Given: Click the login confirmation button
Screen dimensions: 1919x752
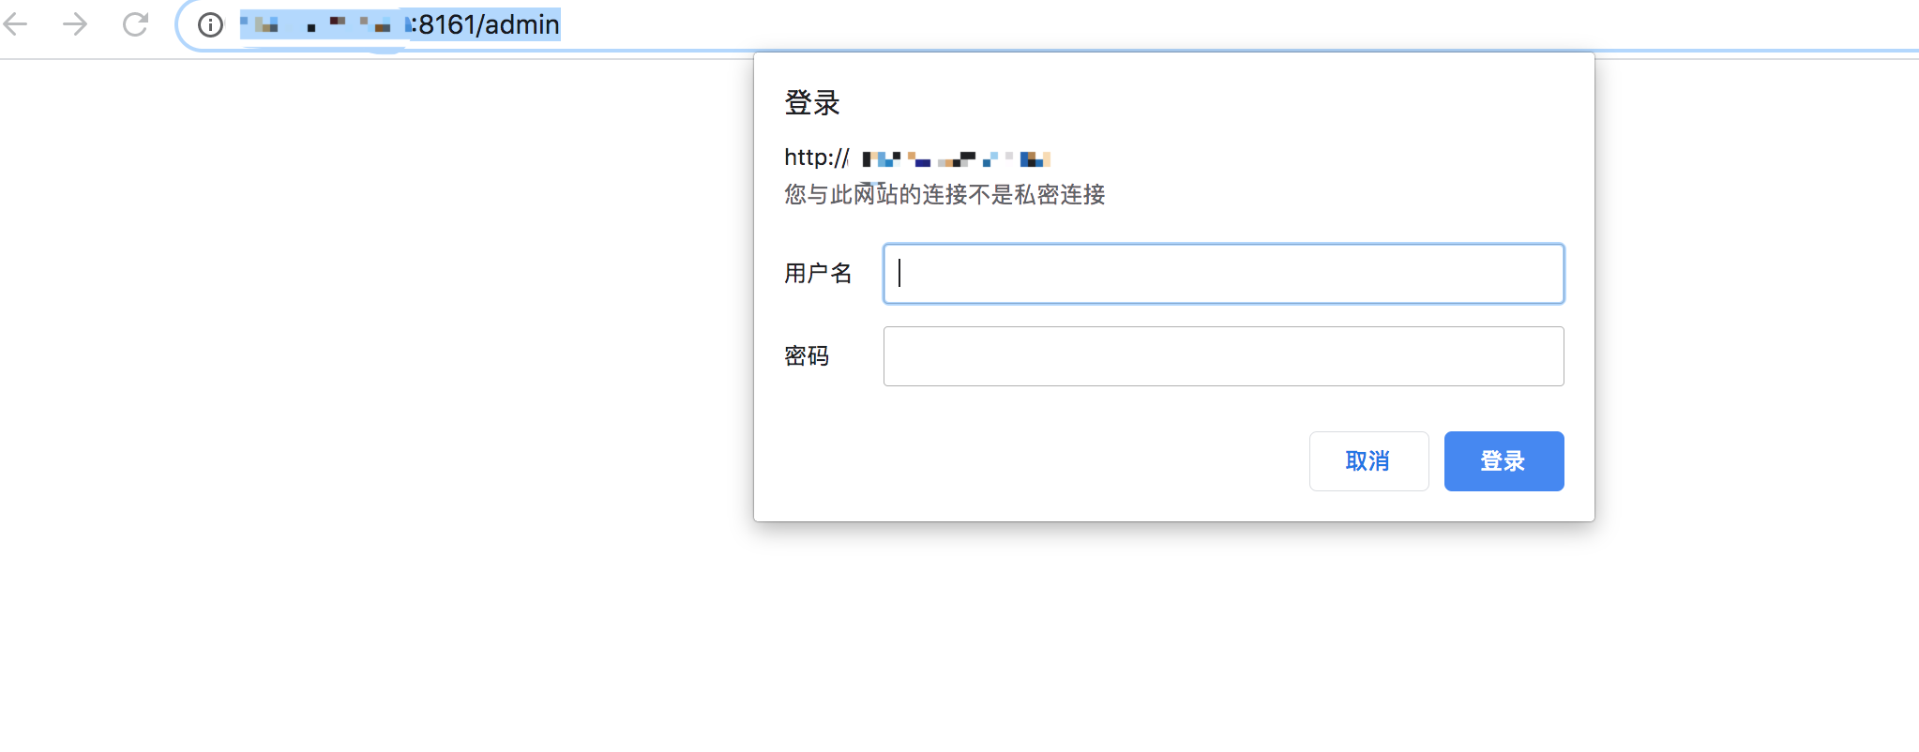Looking at the screenshot, I should [x=1502, y=460].
